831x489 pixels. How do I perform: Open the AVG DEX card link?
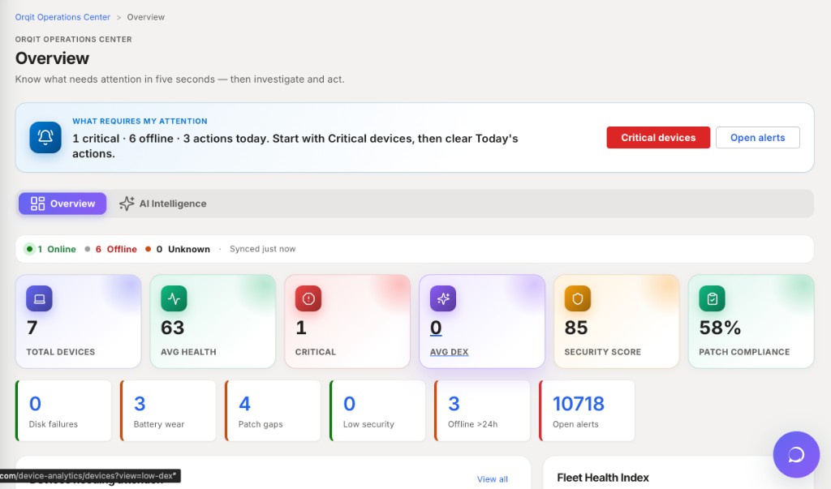tap(482, 321)
